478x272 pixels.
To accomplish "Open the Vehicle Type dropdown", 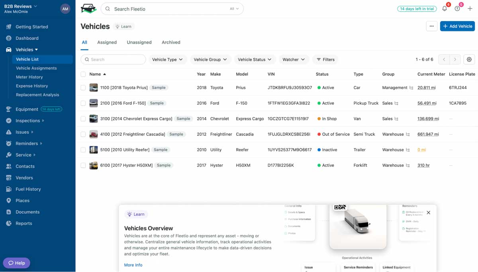I will 167,60.
